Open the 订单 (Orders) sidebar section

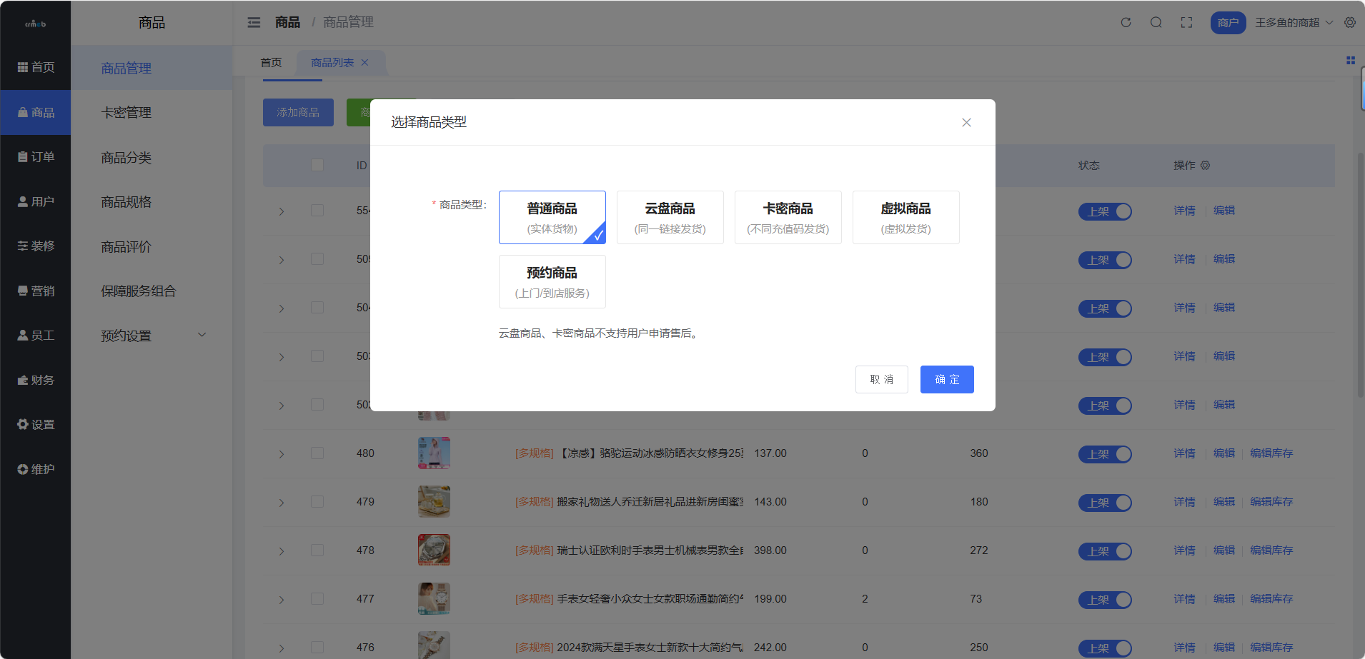[36, 156]
